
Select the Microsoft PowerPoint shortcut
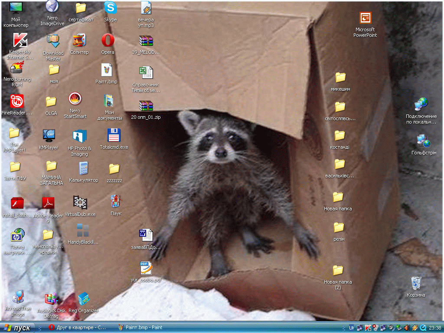pos(365,19)
